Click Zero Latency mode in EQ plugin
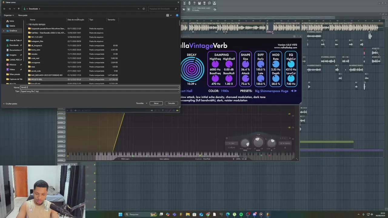388x218 pixels. coord(164,159)
